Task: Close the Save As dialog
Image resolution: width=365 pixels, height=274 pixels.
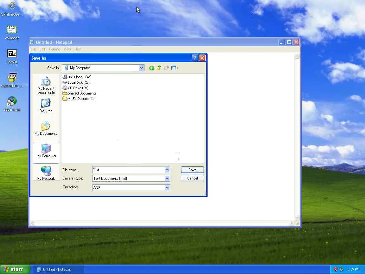Action: (202, 58)
